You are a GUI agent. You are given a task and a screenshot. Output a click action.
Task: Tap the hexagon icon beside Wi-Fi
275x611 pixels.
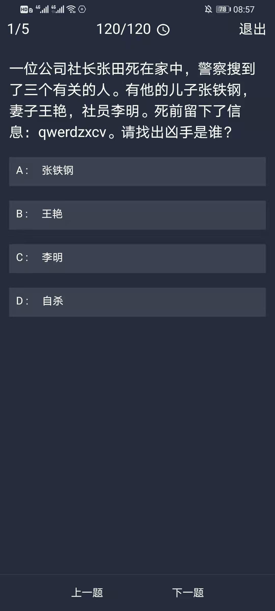tap(82, 9)
